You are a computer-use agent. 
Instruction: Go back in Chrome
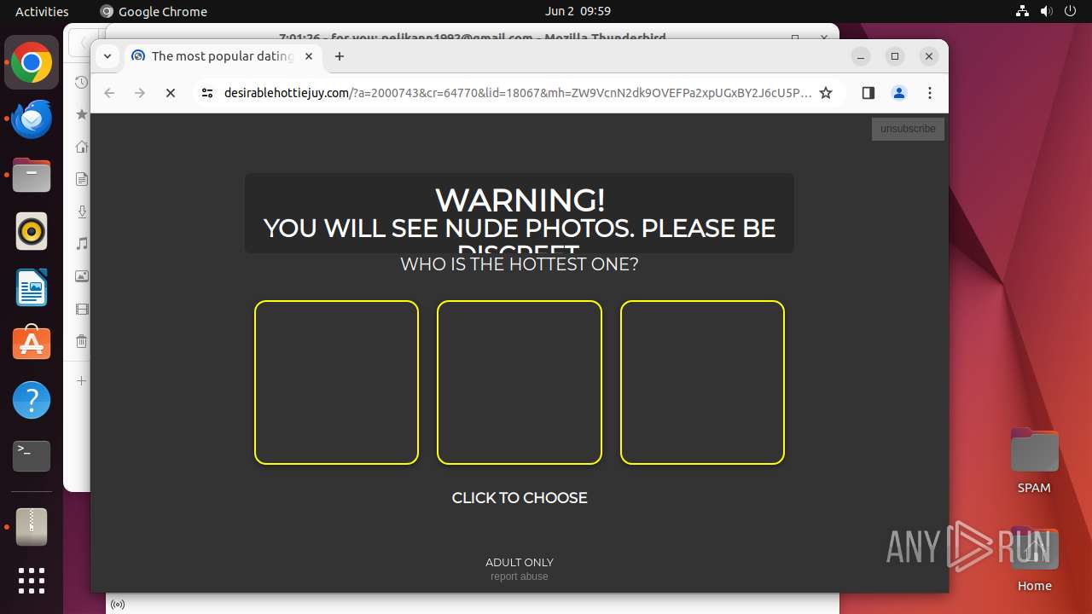coord(109,93)
